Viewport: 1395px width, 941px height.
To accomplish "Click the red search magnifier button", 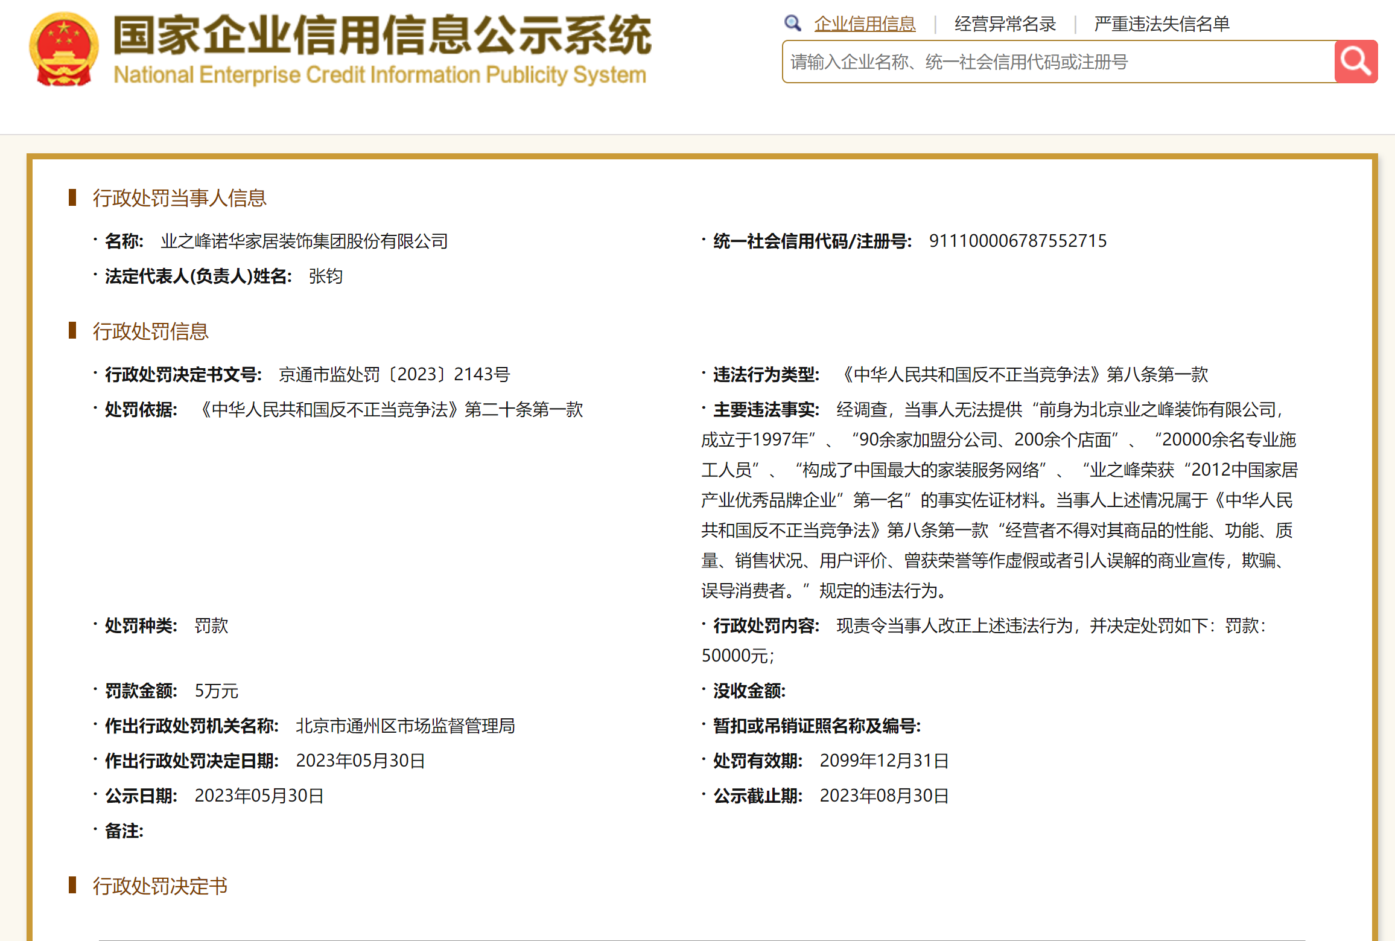I will coord(1355,62).
